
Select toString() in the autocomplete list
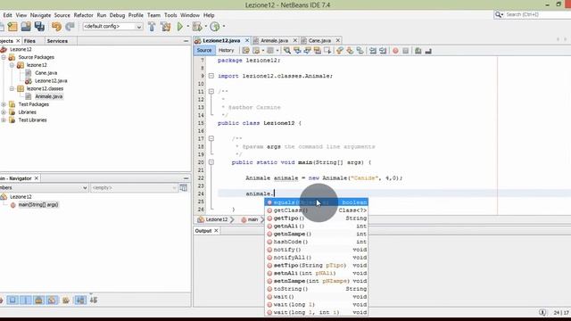coord(316,289)
